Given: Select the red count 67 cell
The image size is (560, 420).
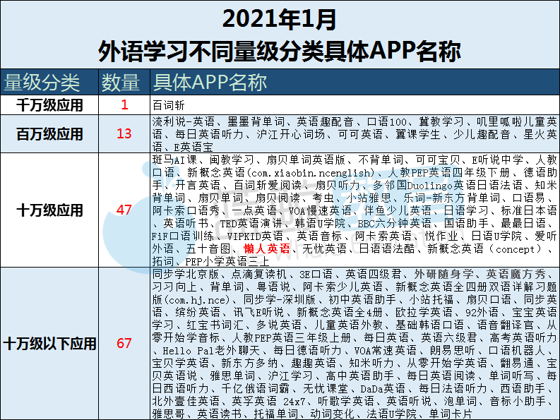Looking at the screenshot, I should click(x=125, y=344).
